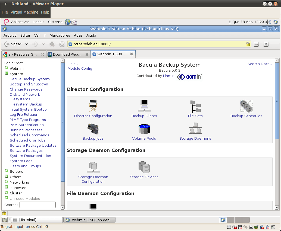
Task: Open Running Processes in sidebar
Action: tap(26, 130)
